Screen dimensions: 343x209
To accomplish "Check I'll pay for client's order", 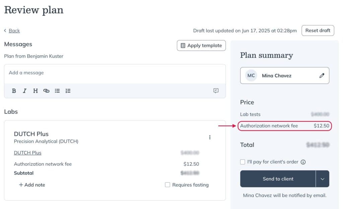I will (x=243, y=162).
